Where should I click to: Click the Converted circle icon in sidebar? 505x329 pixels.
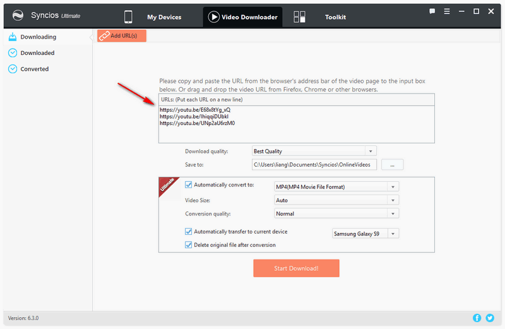click(13, 69)
